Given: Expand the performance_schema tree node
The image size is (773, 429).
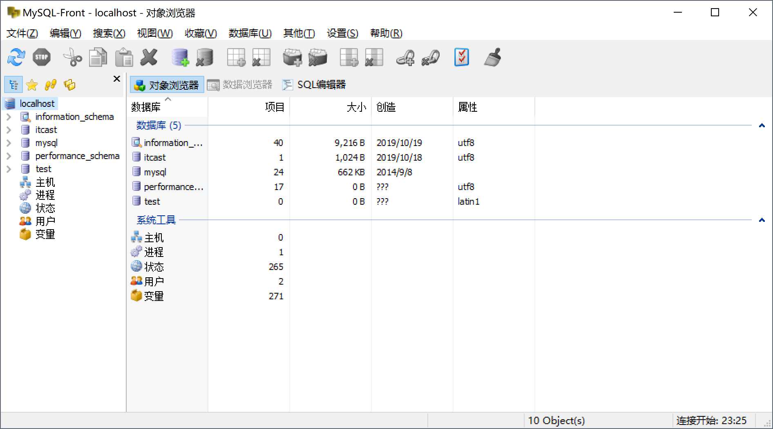Looking at the screenshot, I should click(x=9, y=156).
